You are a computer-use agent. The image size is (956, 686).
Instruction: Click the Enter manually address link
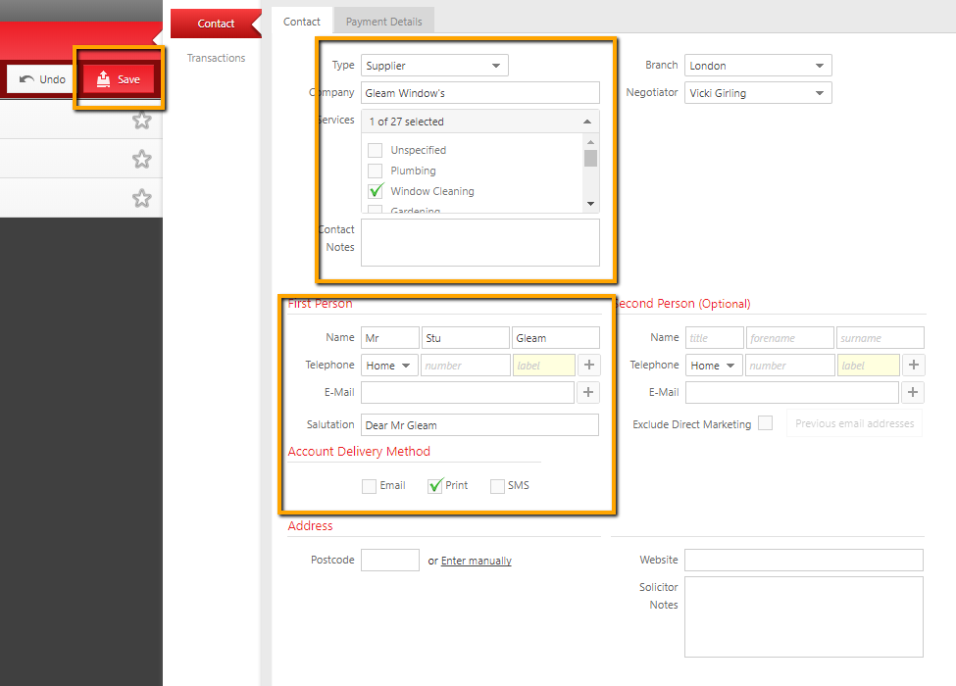coord(477,561)
